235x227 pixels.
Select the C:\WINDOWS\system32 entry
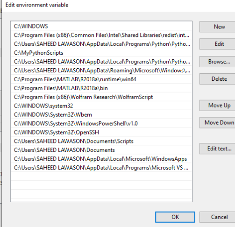[101, 106]
